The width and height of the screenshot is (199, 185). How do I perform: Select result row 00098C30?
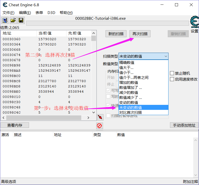click(46, 102)
